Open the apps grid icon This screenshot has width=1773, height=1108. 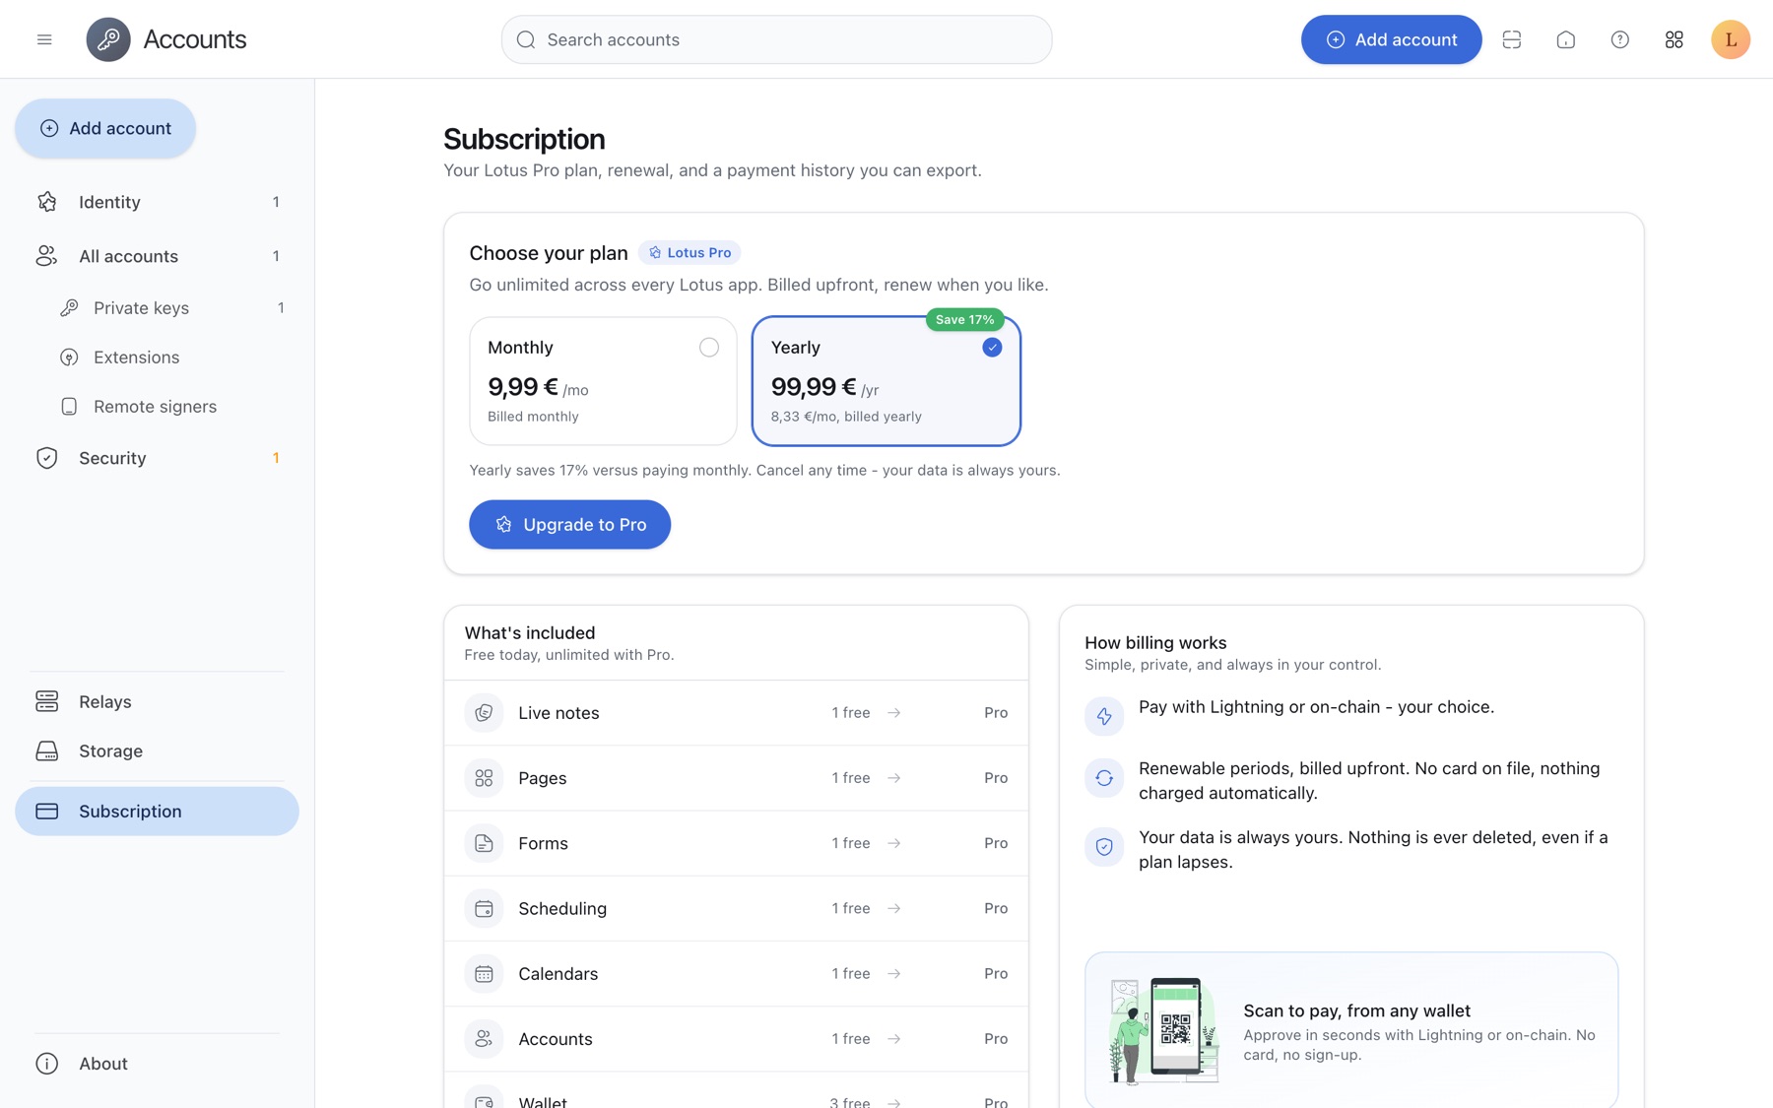[1674, 39]
